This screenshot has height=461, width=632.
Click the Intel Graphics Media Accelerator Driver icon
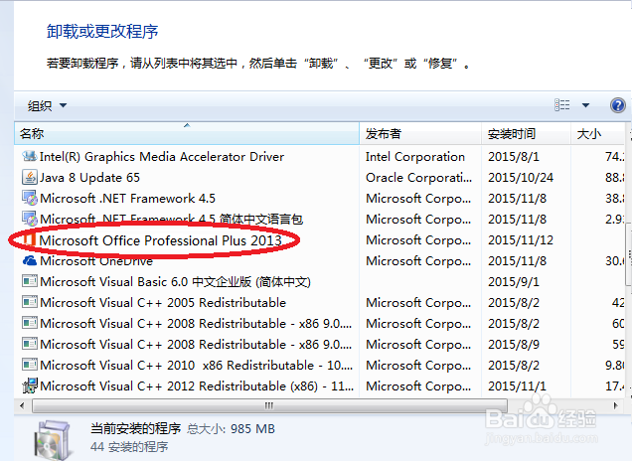point(30,156)
